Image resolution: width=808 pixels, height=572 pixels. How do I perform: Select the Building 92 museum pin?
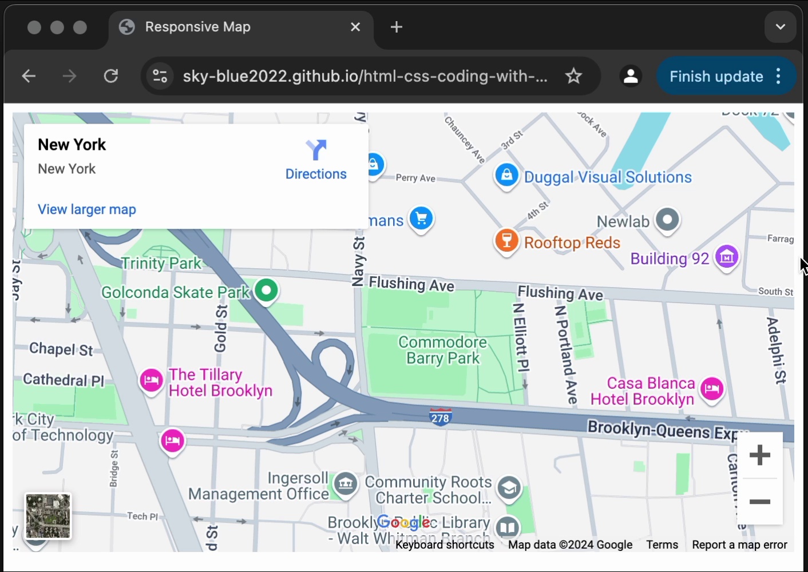tap(727, 257)
